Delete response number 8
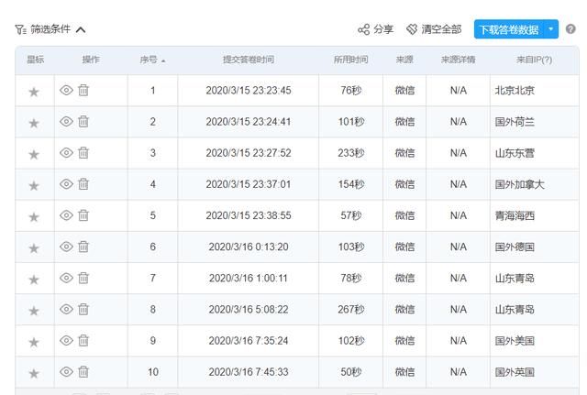This screenshot has width=587, height=395. [83, 309]
